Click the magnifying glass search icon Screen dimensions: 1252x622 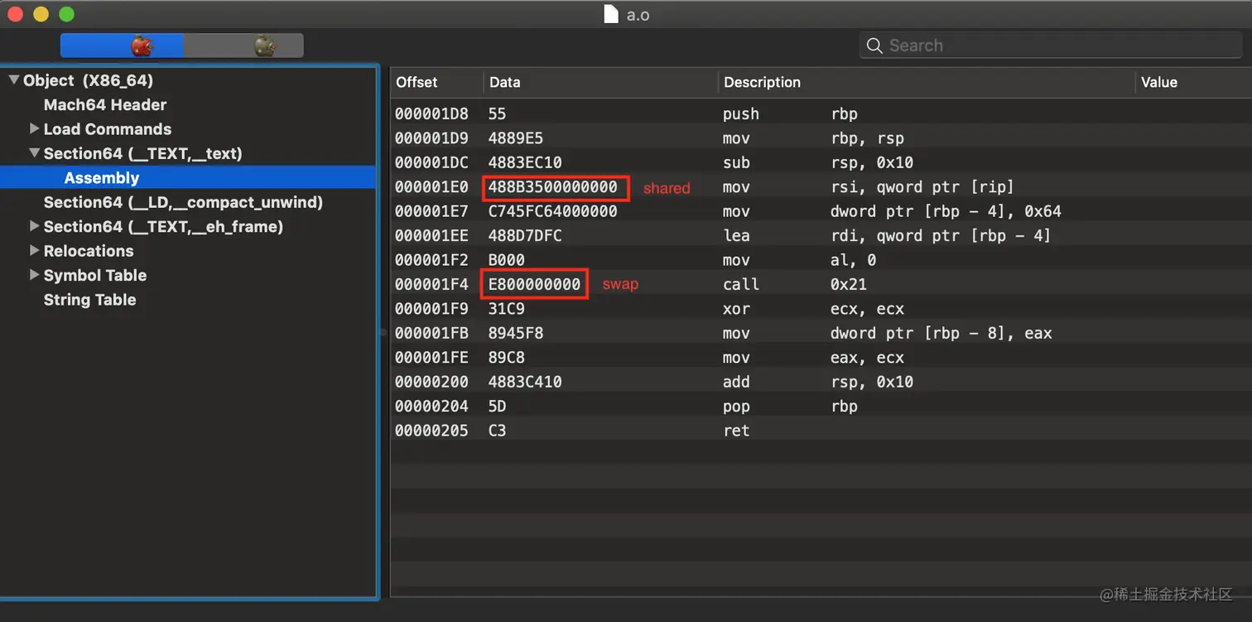click(x=874, y=46)
